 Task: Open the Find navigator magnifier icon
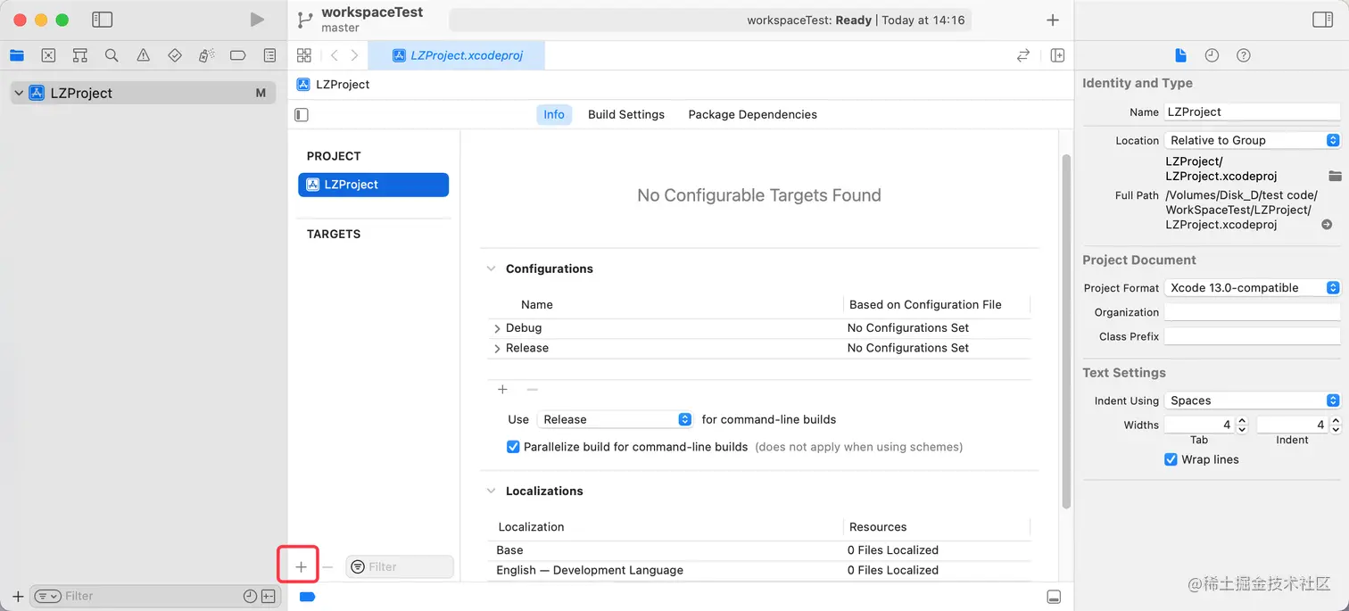tap(112, 55)
